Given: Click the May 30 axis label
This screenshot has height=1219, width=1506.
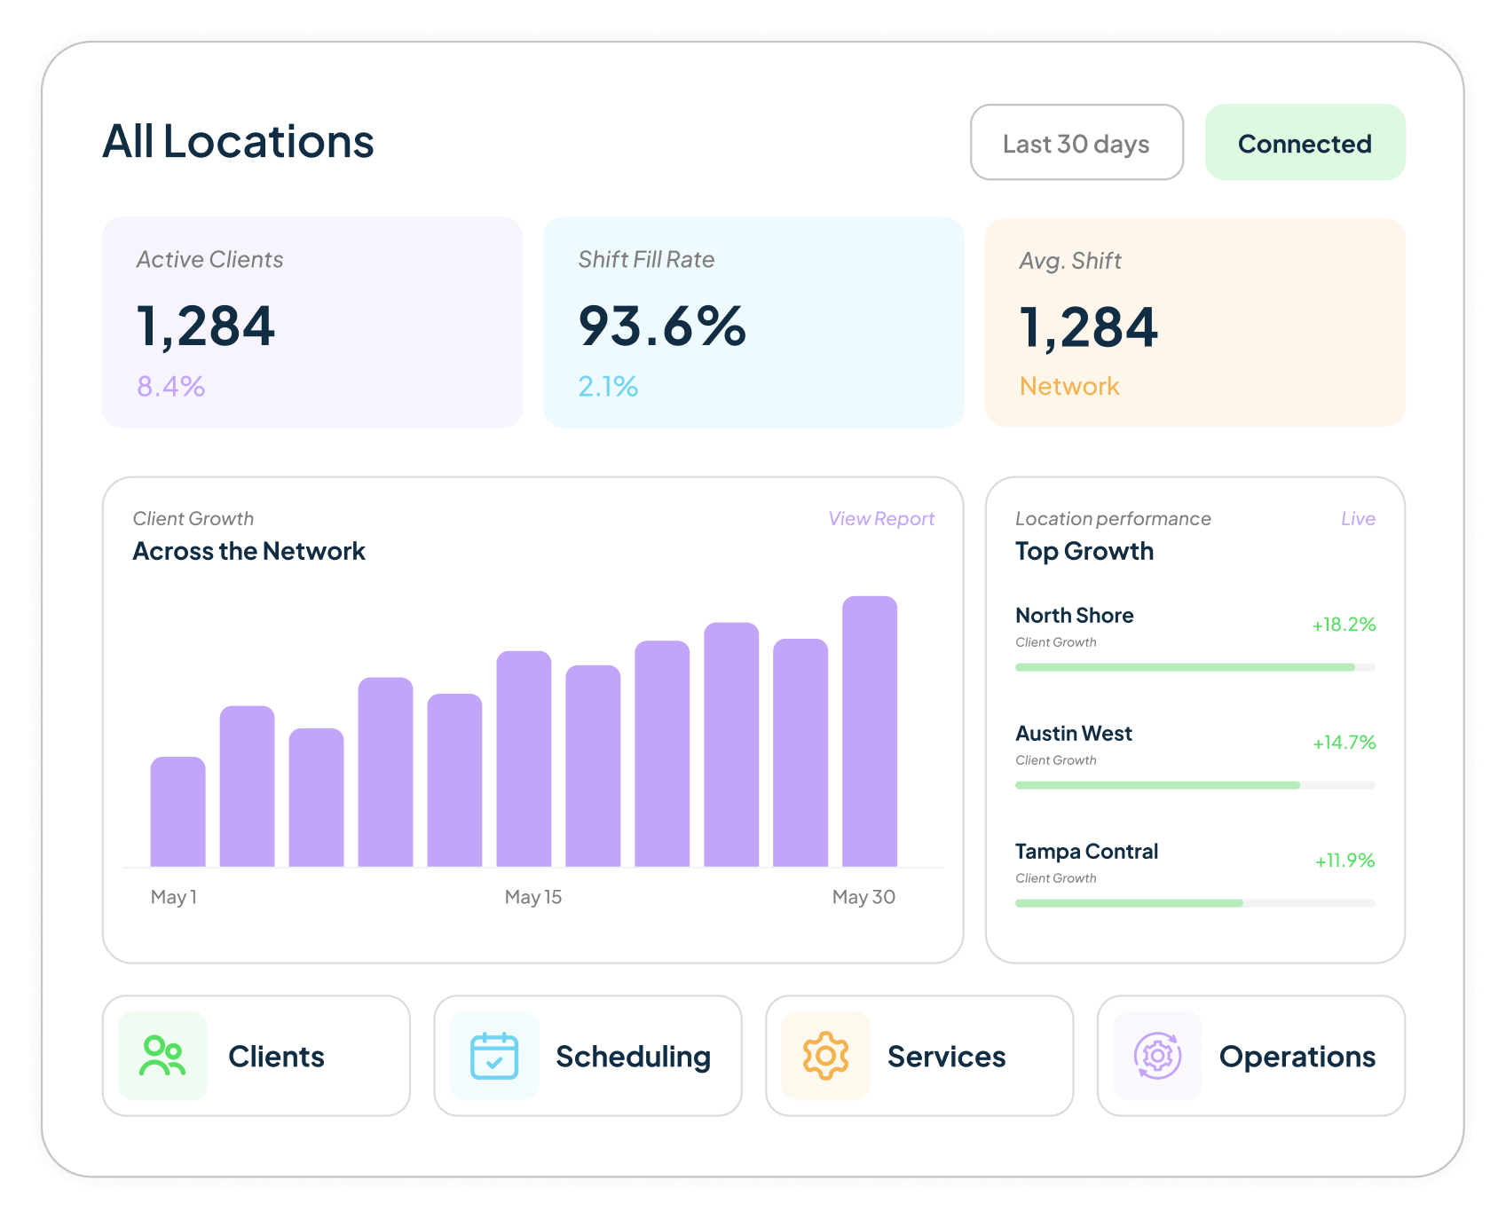Looking at the screenshot, I should click(x=863, y=897).
